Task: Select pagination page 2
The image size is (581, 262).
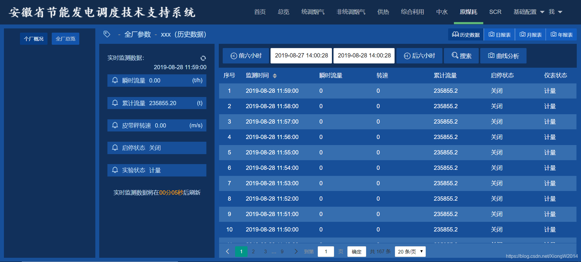Action: tap(253, 251)
